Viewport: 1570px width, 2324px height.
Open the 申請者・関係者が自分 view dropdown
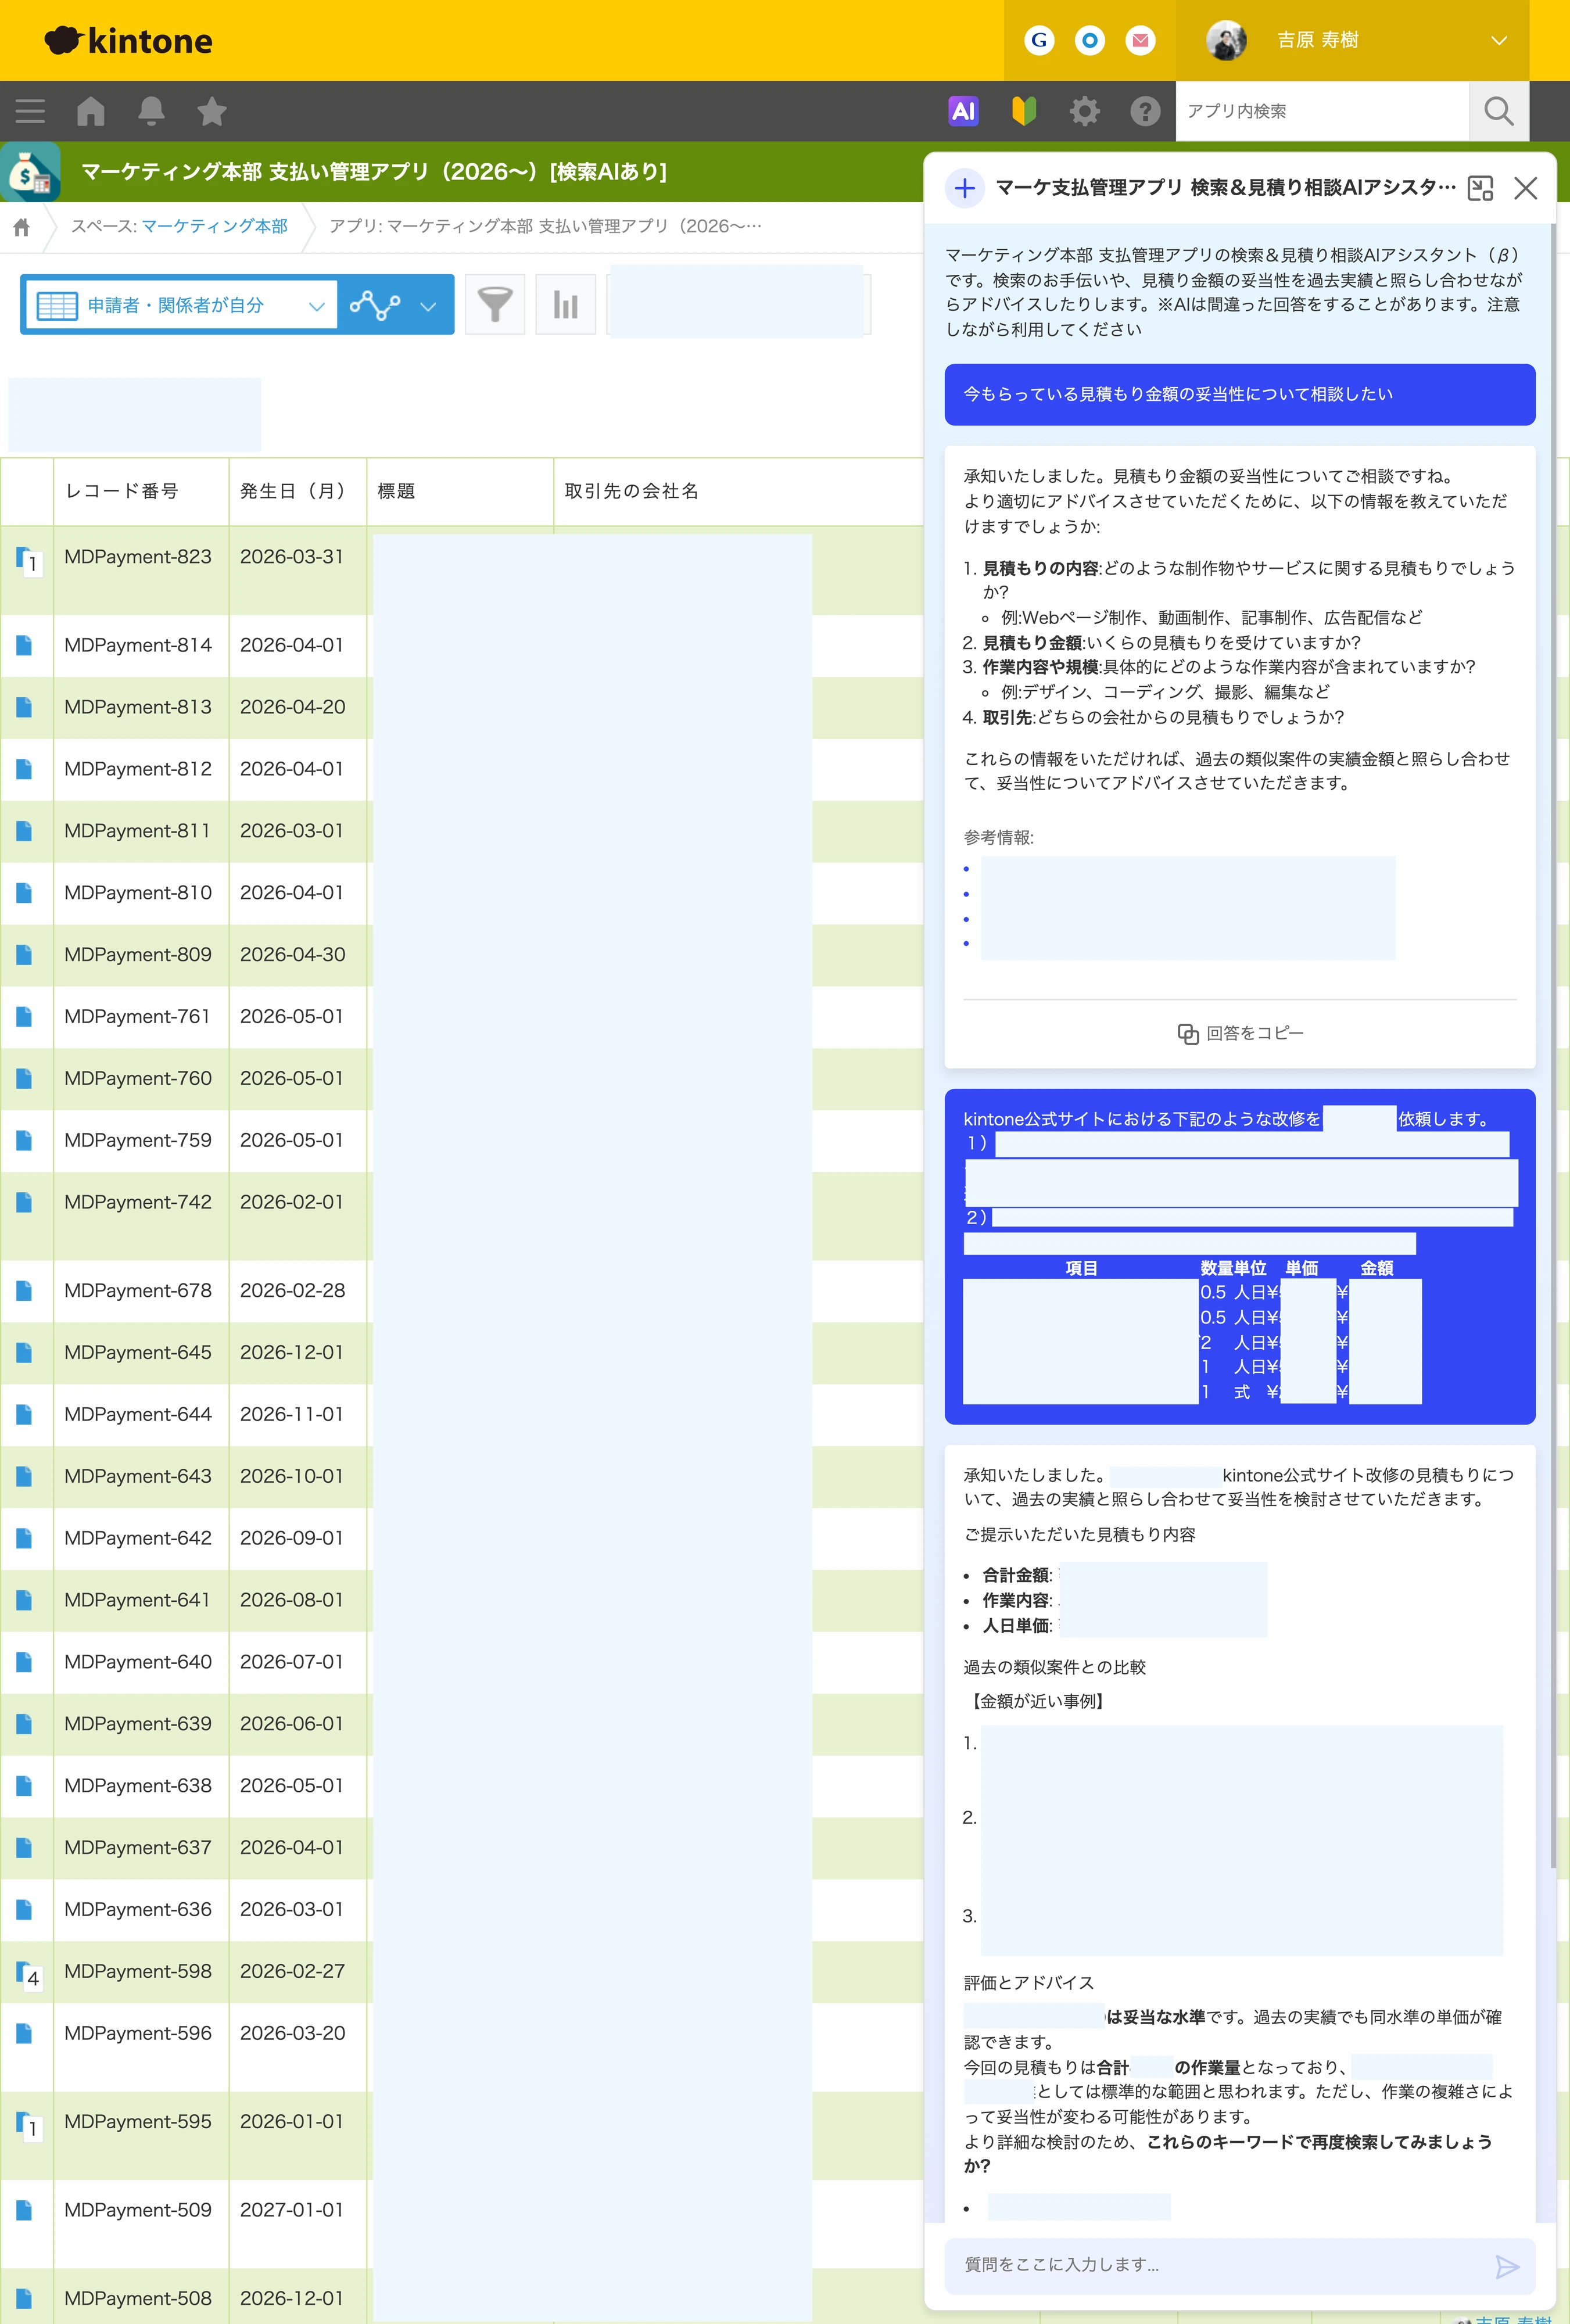point(180,305)
